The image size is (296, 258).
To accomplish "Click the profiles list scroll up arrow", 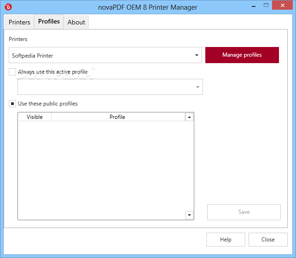I will (x=189, y=117).
